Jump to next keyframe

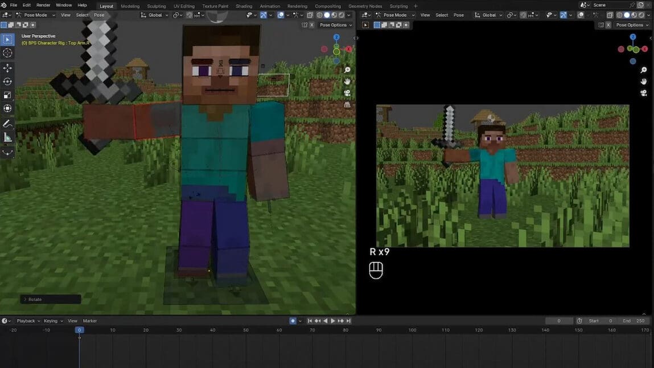pos(341,321)
